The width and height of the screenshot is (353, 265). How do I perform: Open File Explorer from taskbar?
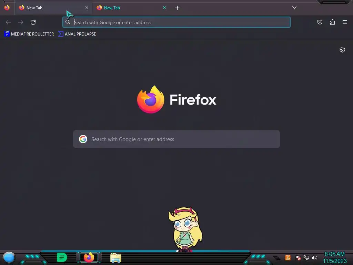pos(116,257)
